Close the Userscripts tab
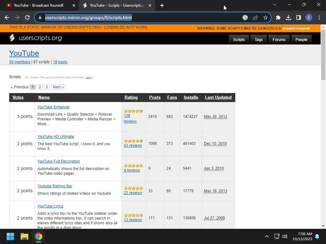This screenshot has width=326, height=244. pos(150,5)
